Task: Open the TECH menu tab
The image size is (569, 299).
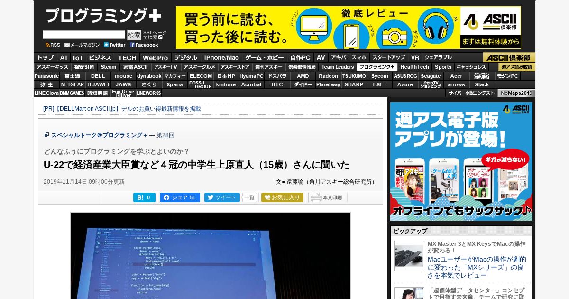Action: 127,57
